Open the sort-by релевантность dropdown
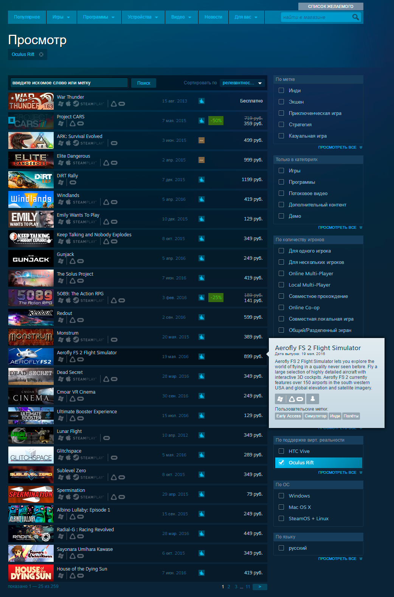 (x=242, y=83)
